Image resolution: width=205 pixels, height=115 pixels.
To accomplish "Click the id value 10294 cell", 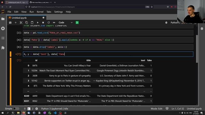I will pos(34,71).
